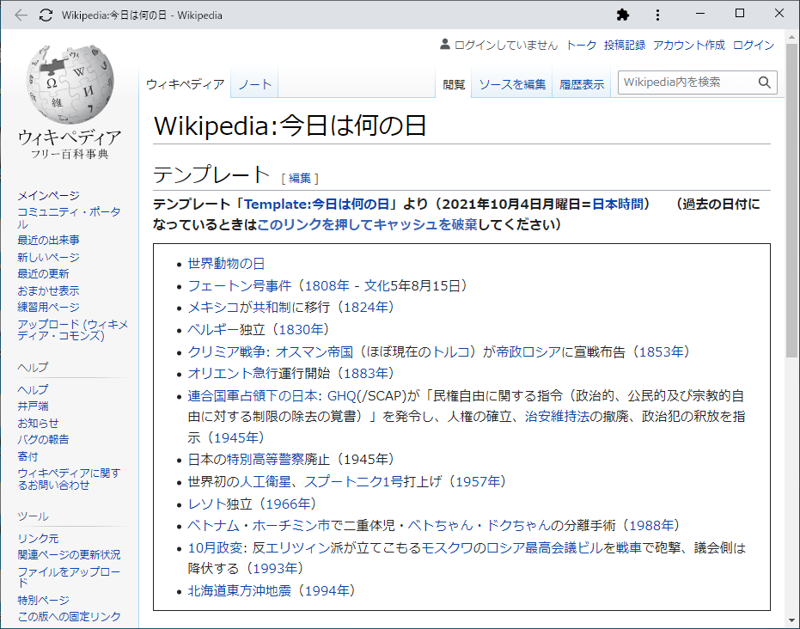Close the browser window
The height and width of the screenshot is (629, 800).
[x=779, y=13]
